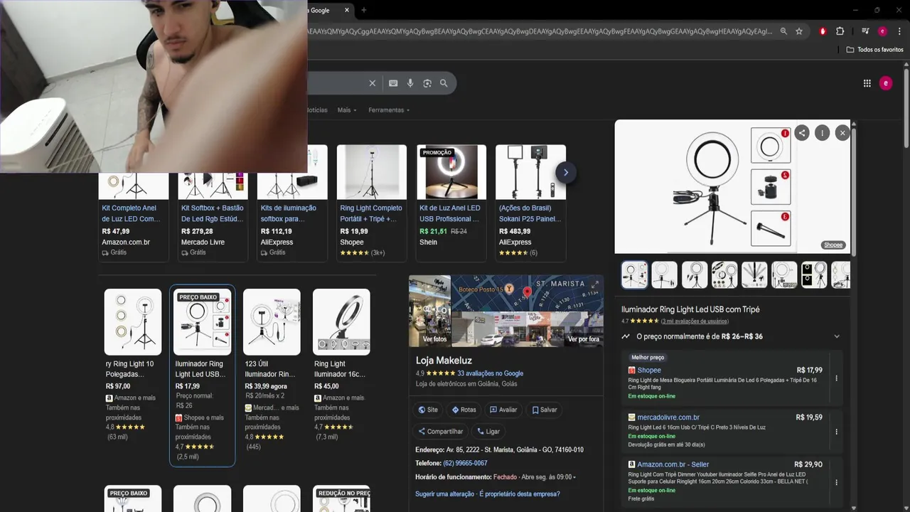Open the Ring Light 10 Polegadas product
Screen dimensions: 910x512
(133, 365)
